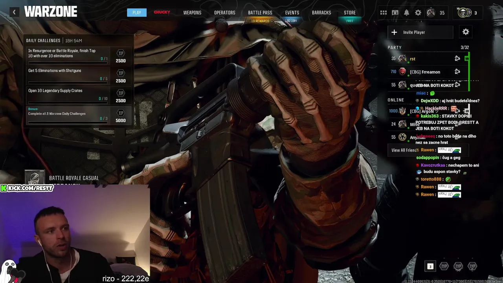Open the PLAY tab

click(x=137, y=13)
